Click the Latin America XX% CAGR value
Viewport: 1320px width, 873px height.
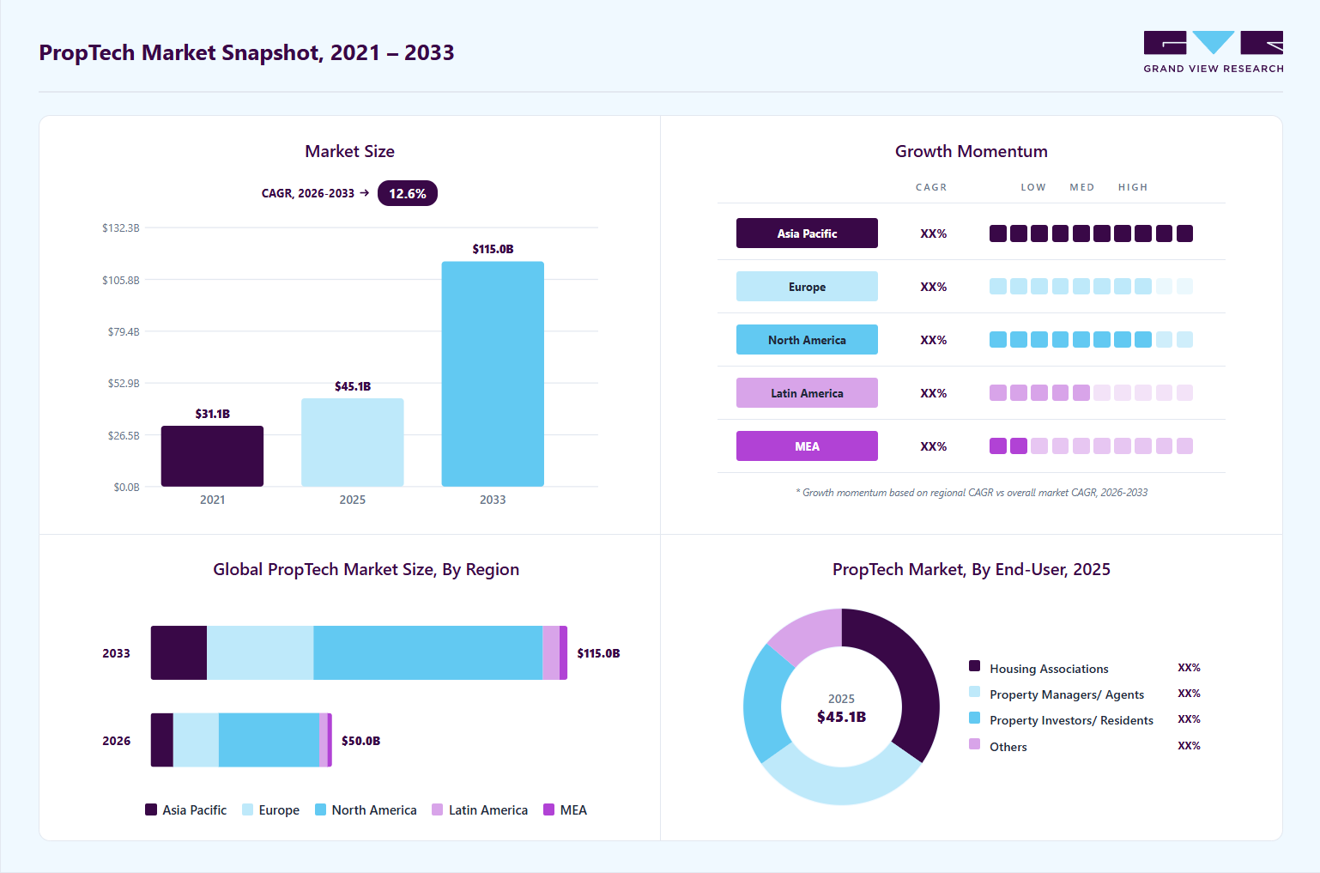933,393
